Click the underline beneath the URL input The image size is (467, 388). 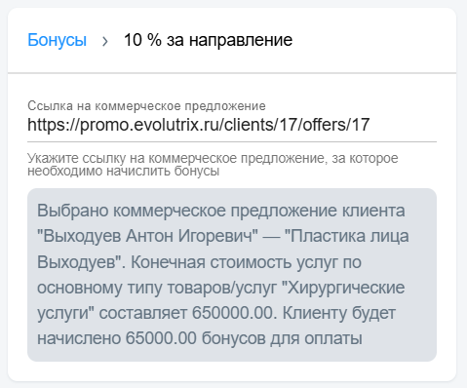pyautogui.click(x=232, y=141)
